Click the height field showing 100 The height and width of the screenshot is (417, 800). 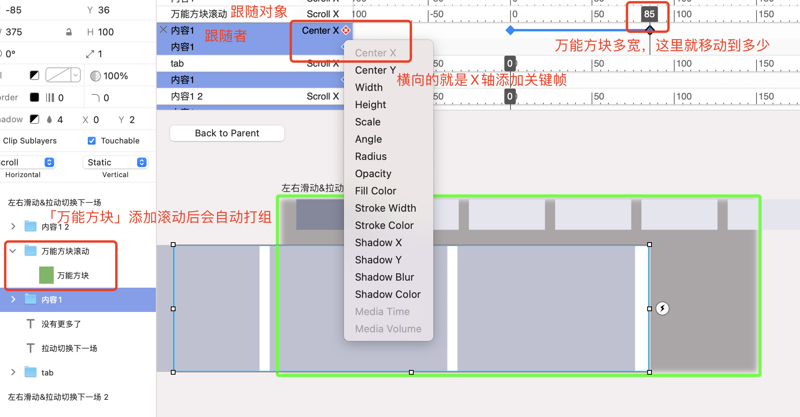point(106,32)
